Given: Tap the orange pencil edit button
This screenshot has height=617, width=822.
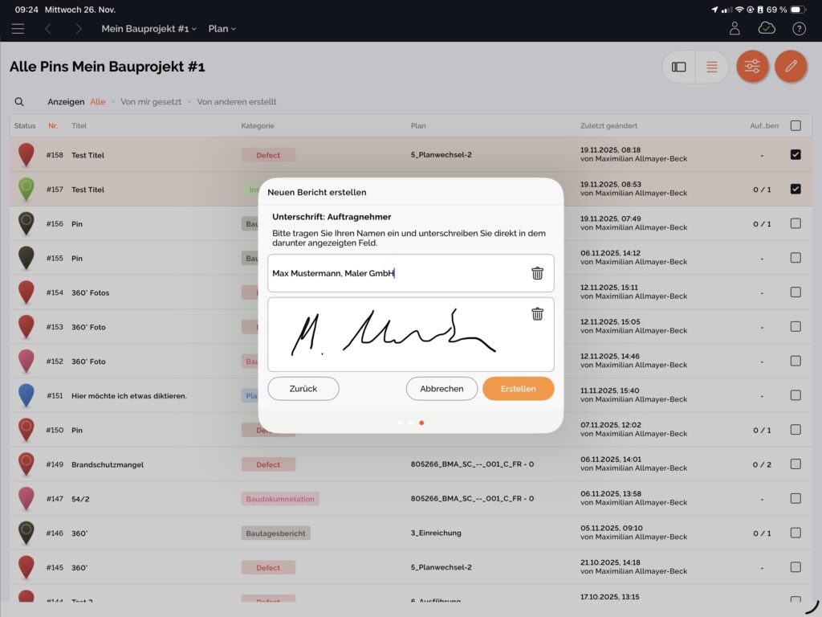Looking at the screenshot, I should point(791,67).
